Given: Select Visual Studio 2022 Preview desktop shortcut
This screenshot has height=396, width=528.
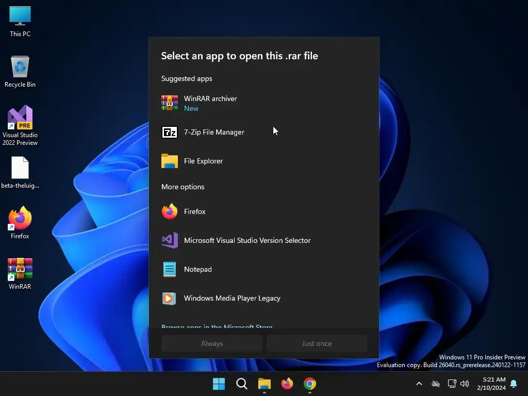Looking at the screenshot, I should point(20,125).
